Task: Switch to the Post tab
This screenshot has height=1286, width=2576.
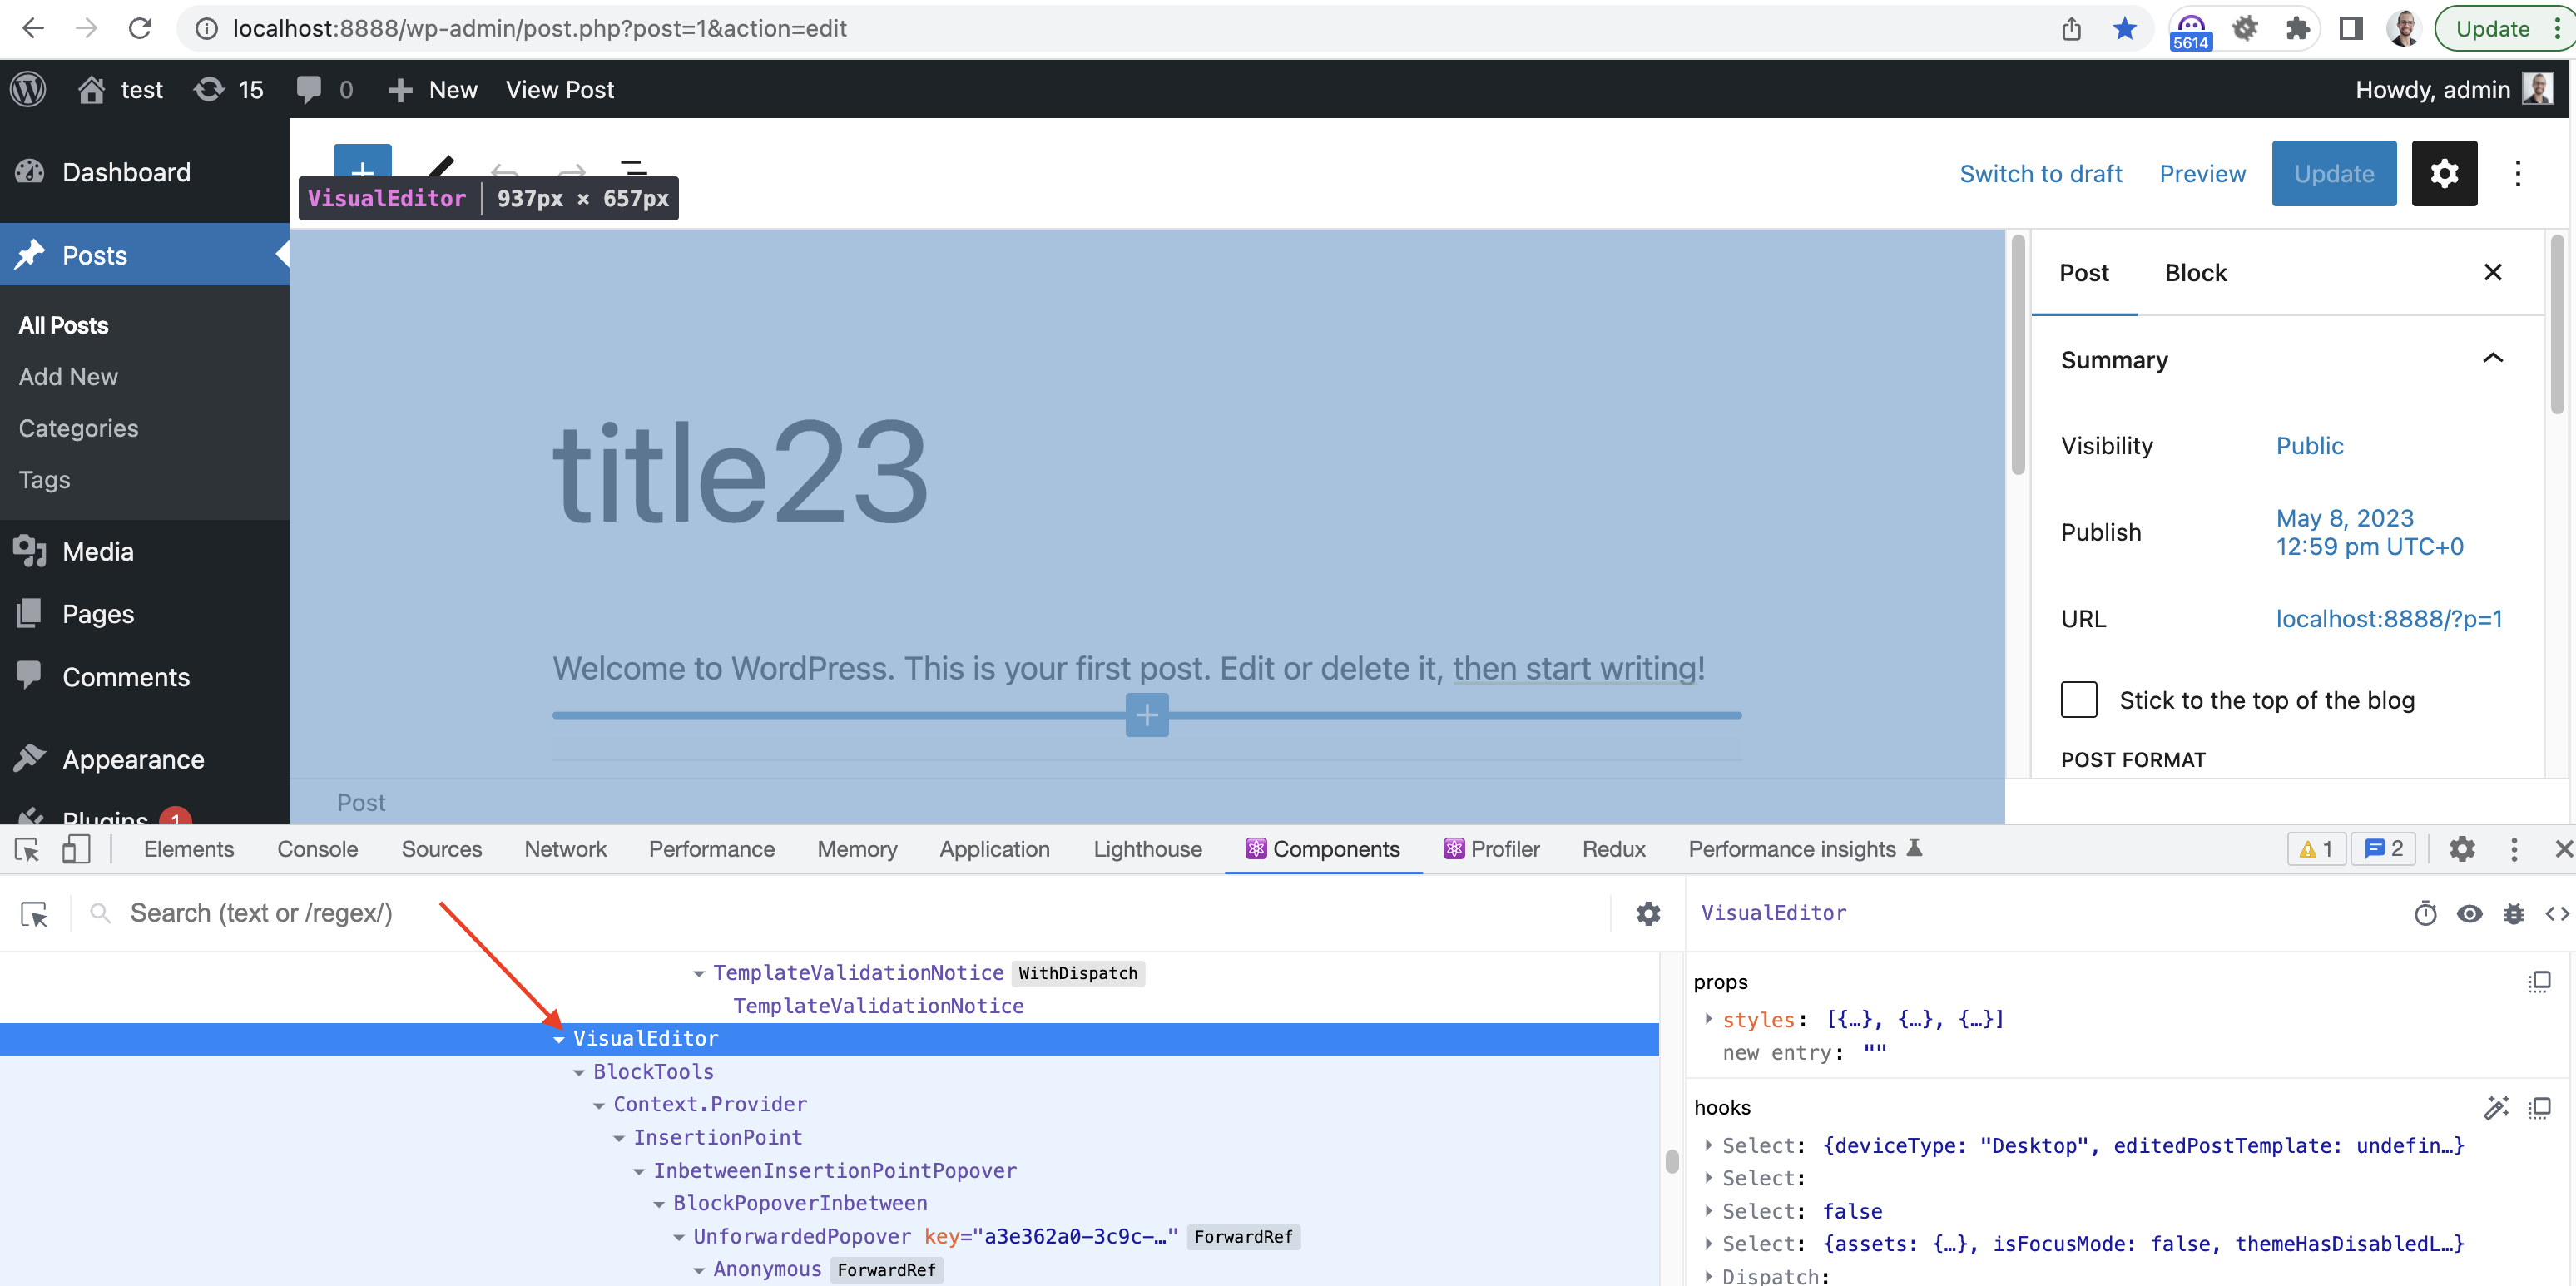Action: pyautogui.click(x=2083, y=272)
